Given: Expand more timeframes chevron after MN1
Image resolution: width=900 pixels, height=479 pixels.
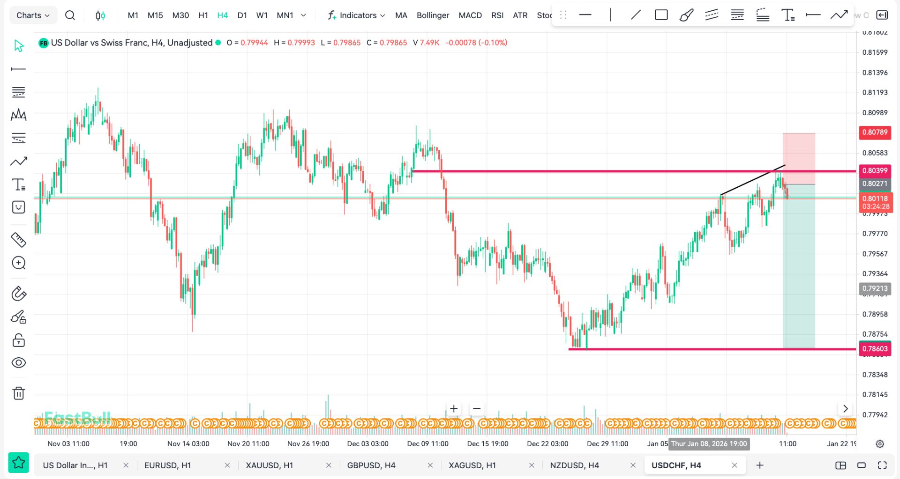Looking at the screenshot, I should (x=303, y=15).
